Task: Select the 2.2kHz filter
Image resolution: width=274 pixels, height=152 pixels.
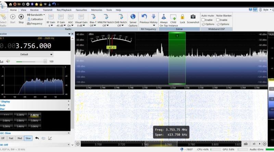Action: click(x=21, y=115)
